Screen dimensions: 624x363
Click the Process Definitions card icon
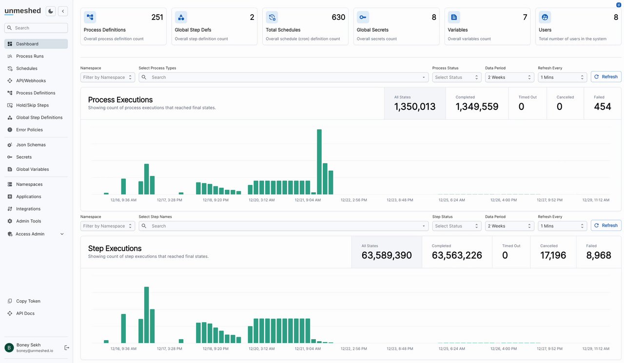(90, 18)
